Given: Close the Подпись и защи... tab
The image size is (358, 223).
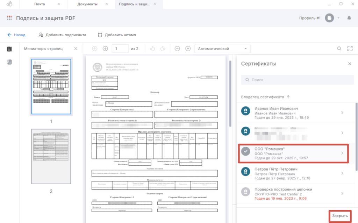Looking at the screenshot, I should pos(155,4).
